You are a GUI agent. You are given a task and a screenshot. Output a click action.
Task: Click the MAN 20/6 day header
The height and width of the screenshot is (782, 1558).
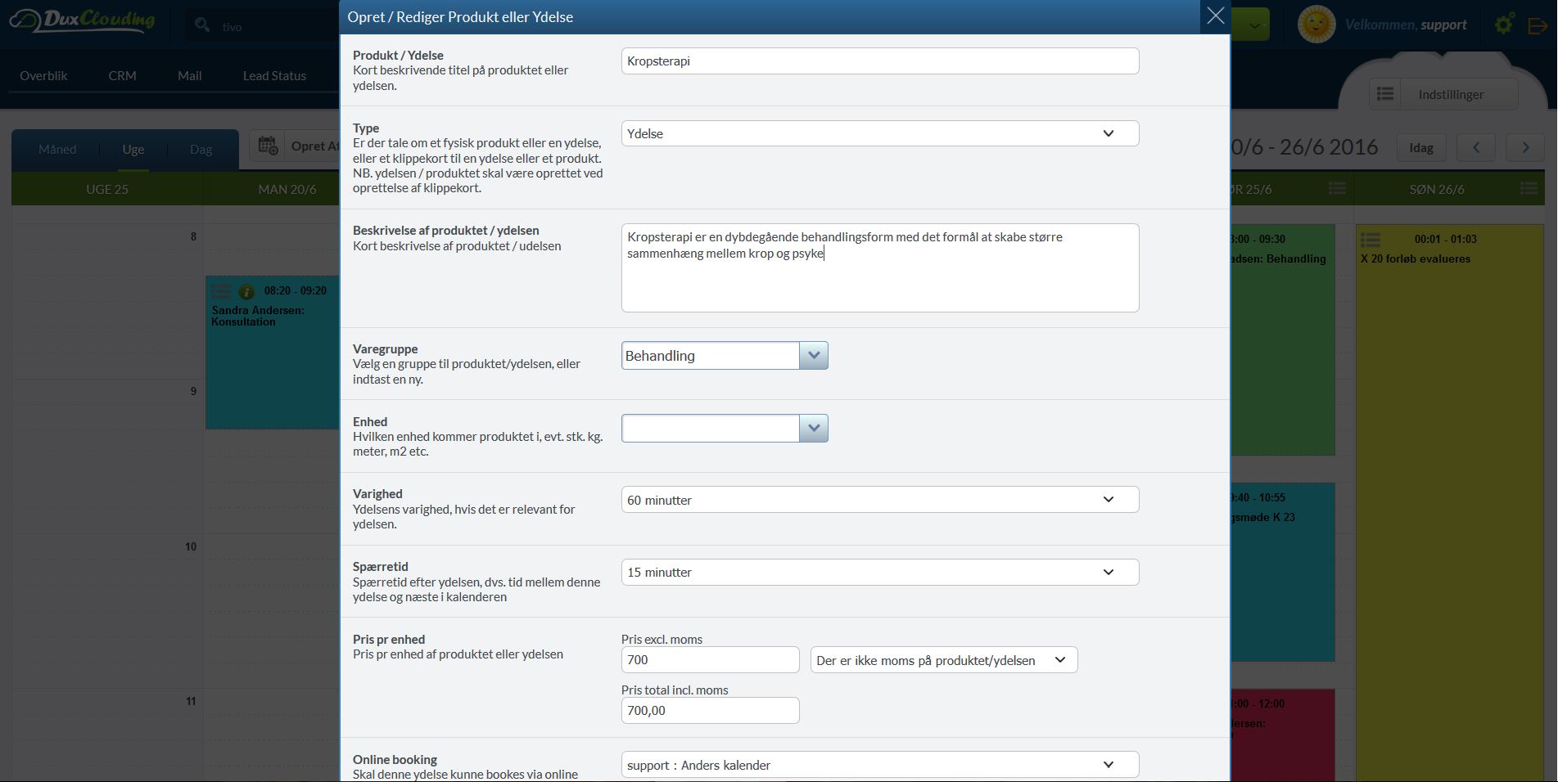[x=287, y=189]
